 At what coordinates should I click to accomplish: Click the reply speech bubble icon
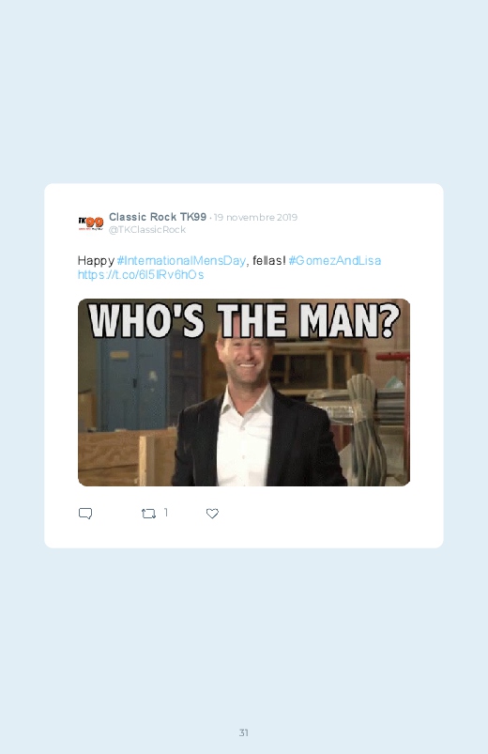[x=85, y=514]
